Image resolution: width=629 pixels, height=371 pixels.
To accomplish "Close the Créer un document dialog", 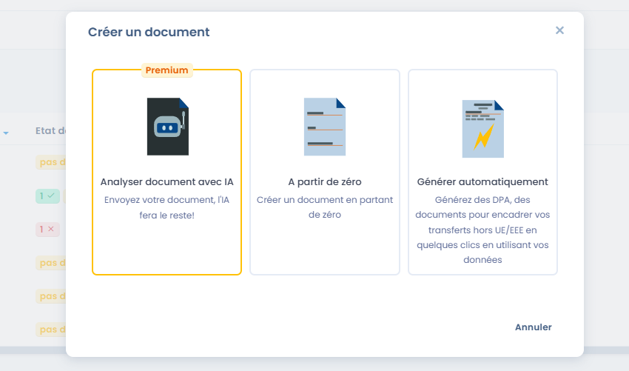I will 559,30.
